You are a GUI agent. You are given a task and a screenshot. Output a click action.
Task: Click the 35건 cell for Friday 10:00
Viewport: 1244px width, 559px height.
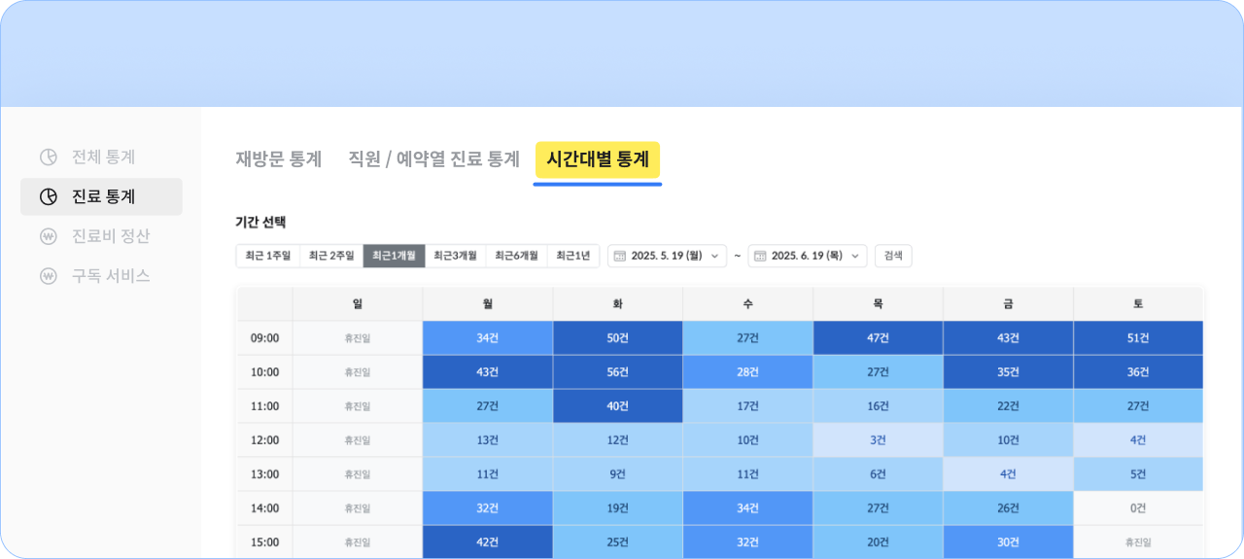[x=1009, y=372]
